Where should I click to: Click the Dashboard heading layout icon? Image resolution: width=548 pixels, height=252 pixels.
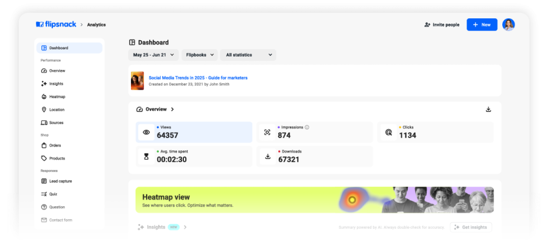(132, 43)
